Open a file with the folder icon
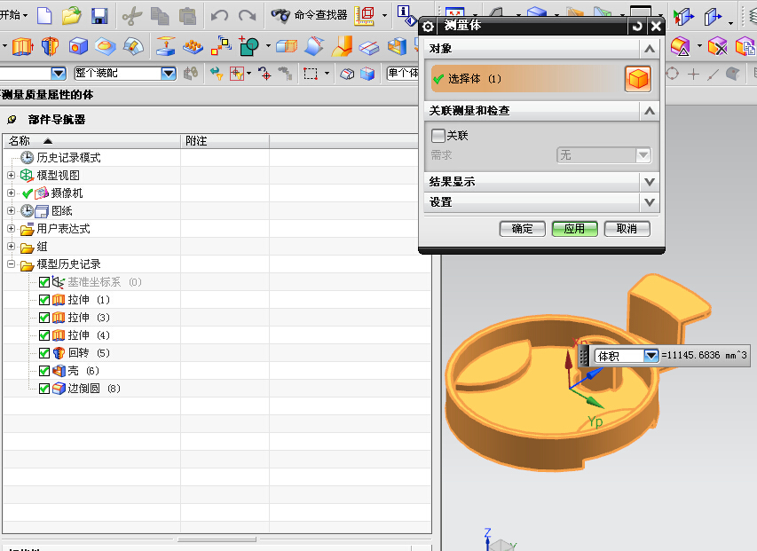This screenshot has width=757, height=551. point(72,16)
